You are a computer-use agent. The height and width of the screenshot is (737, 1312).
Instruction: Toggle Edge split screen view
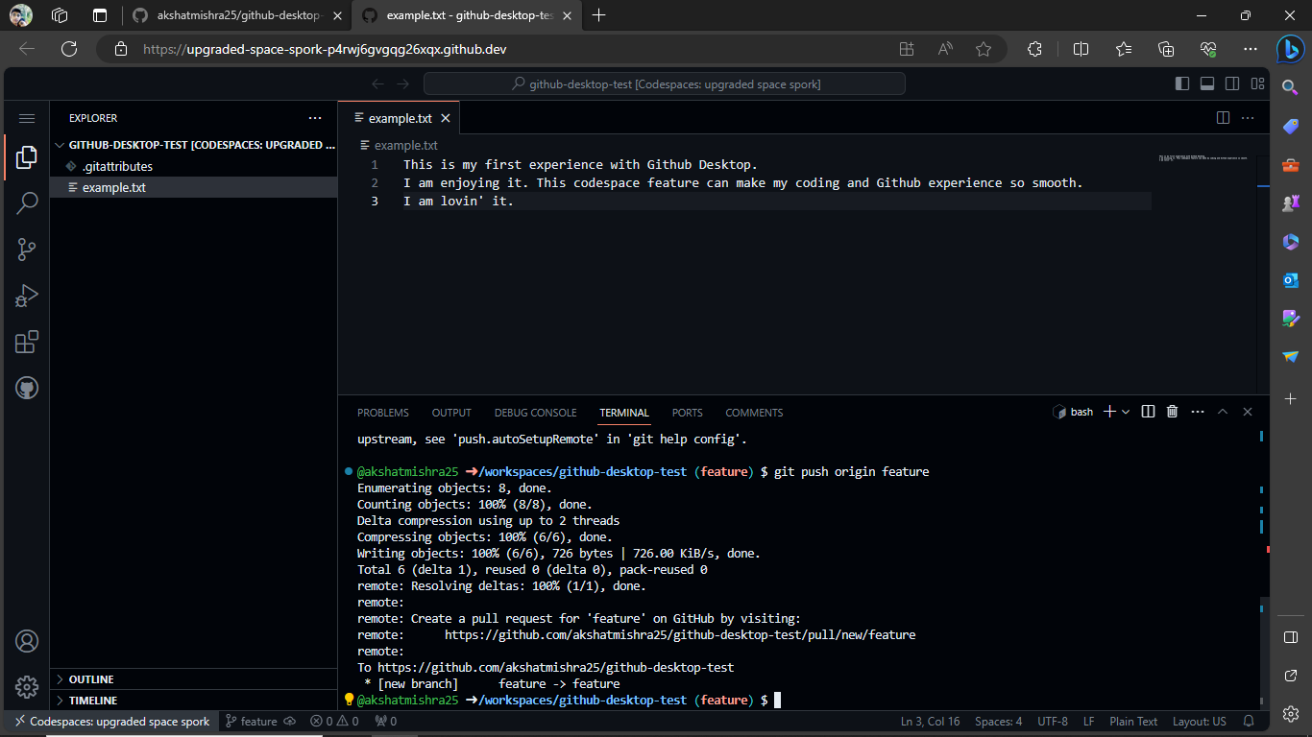click(x=1081, y=48)
